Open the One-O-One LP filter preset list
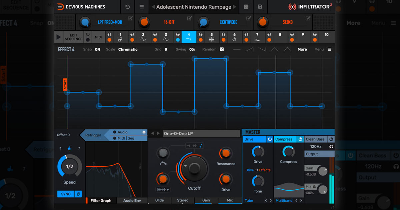The height and width of the screenshot is (210, 400). [201, 134]
